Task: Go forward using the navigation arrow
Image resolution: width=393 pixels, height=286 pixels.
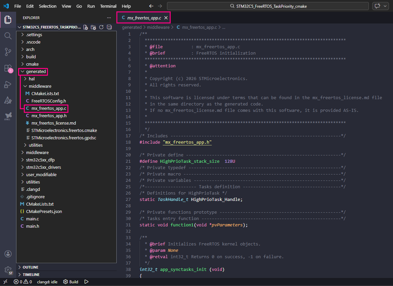Action: (160, 6)
